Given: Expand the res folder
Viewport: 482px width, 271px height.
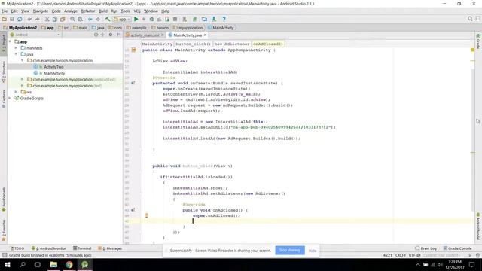Looking at the screenshot, I should pyautogui.click(x=16, y=92).
